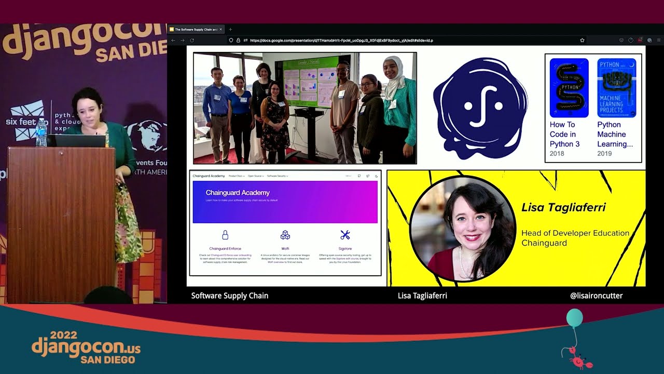The image size is (664, 374).
Task: Click the 'How To Code in Python 3' title
Action: (x=565, y=134)
